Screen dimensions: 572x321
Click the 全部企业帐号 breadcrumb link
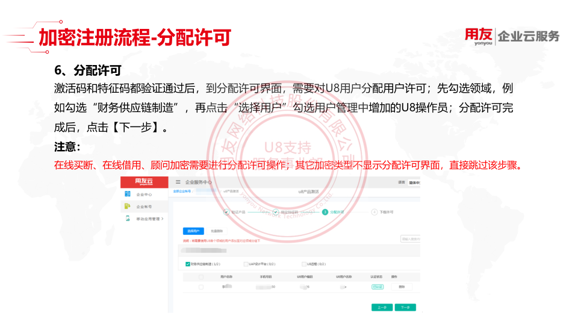click(182, 192)
